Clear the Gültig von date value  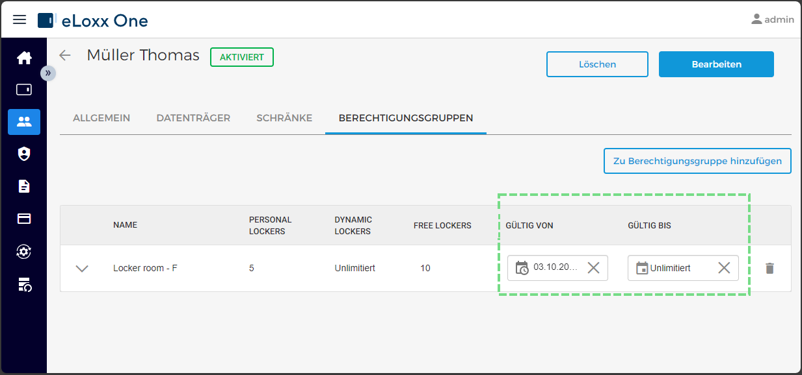[593, 268]
